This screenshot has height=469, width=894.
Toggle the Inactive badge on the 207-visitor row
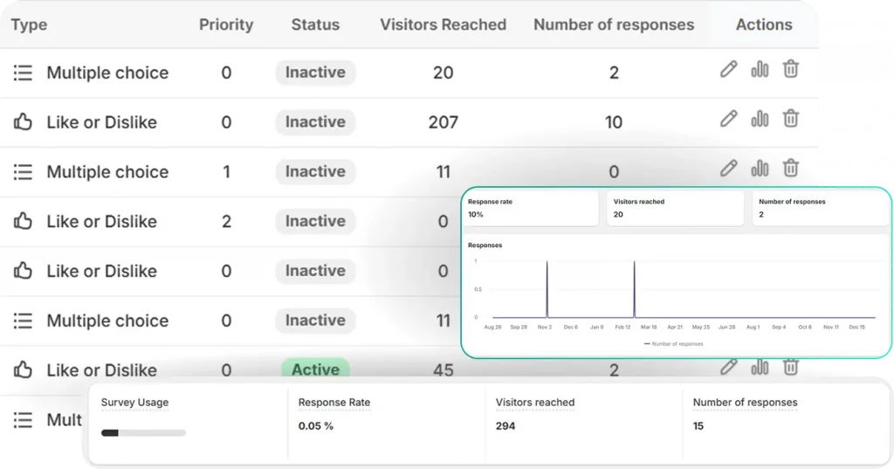tap(315, 122)
